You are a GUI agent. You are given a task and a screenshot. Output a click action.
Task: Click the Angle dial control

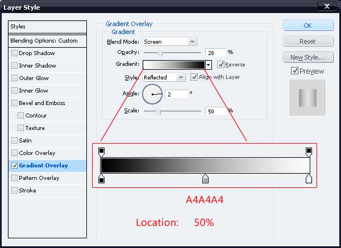[x=152, y=94]
